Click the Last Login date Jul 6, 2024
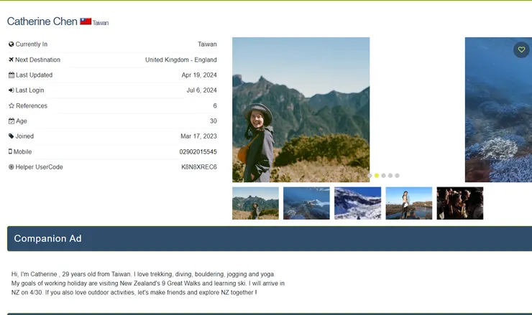The height and width of the screenshot is (315, 532). pyautogui.click(x=201, y=90)
